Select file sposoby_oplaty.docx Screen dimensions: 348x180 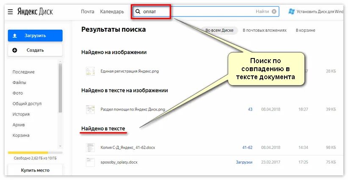pos(119,162)
